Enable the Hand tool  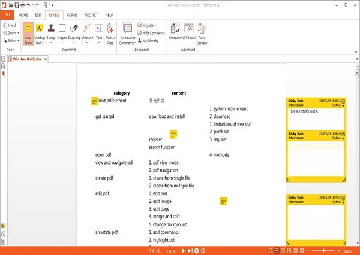pos(10,25)
